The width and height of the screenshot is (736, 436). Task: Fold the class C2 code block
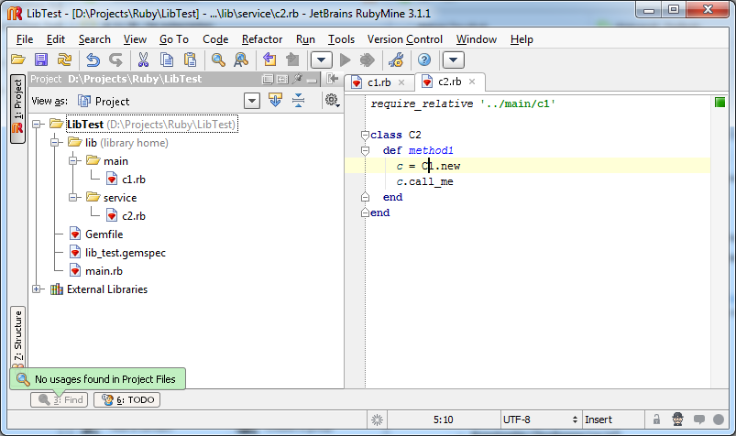365,136
